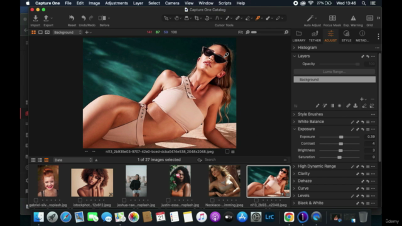Adjust the Exposure slider handle
Viewport: 402px width, 226px height.
(x=341, y=137)
